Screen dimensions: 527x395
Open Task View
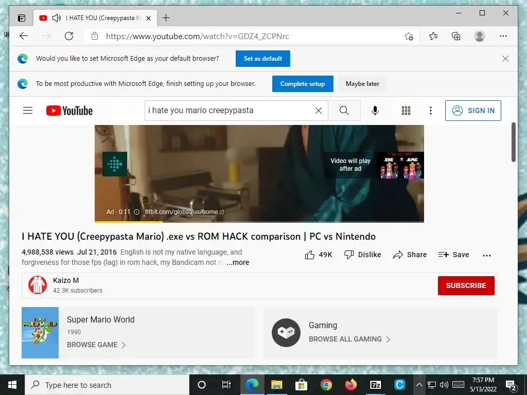226,385
